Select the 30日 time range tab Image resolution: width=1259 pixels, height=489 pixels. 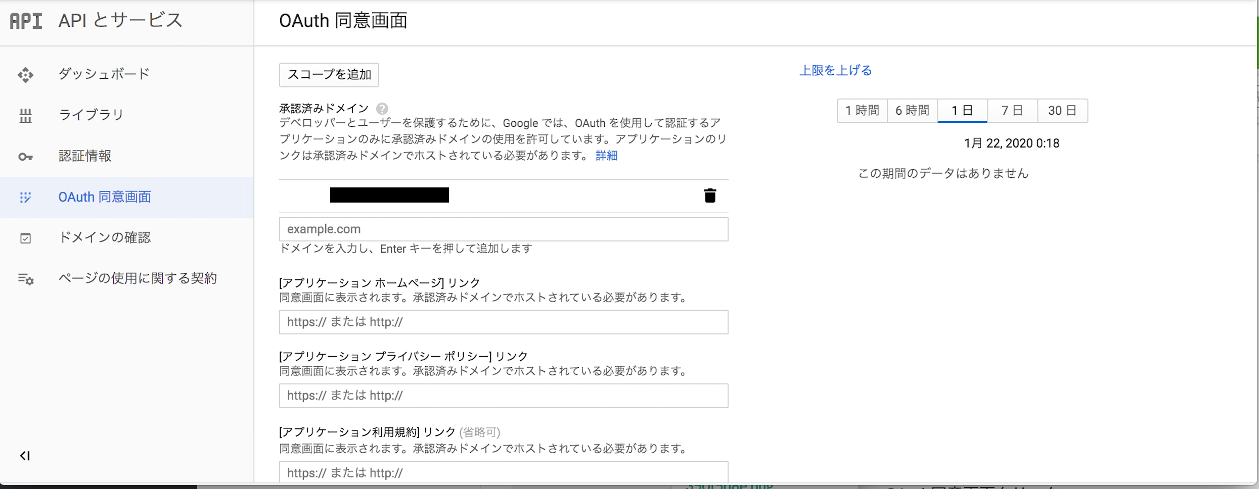1062,111
